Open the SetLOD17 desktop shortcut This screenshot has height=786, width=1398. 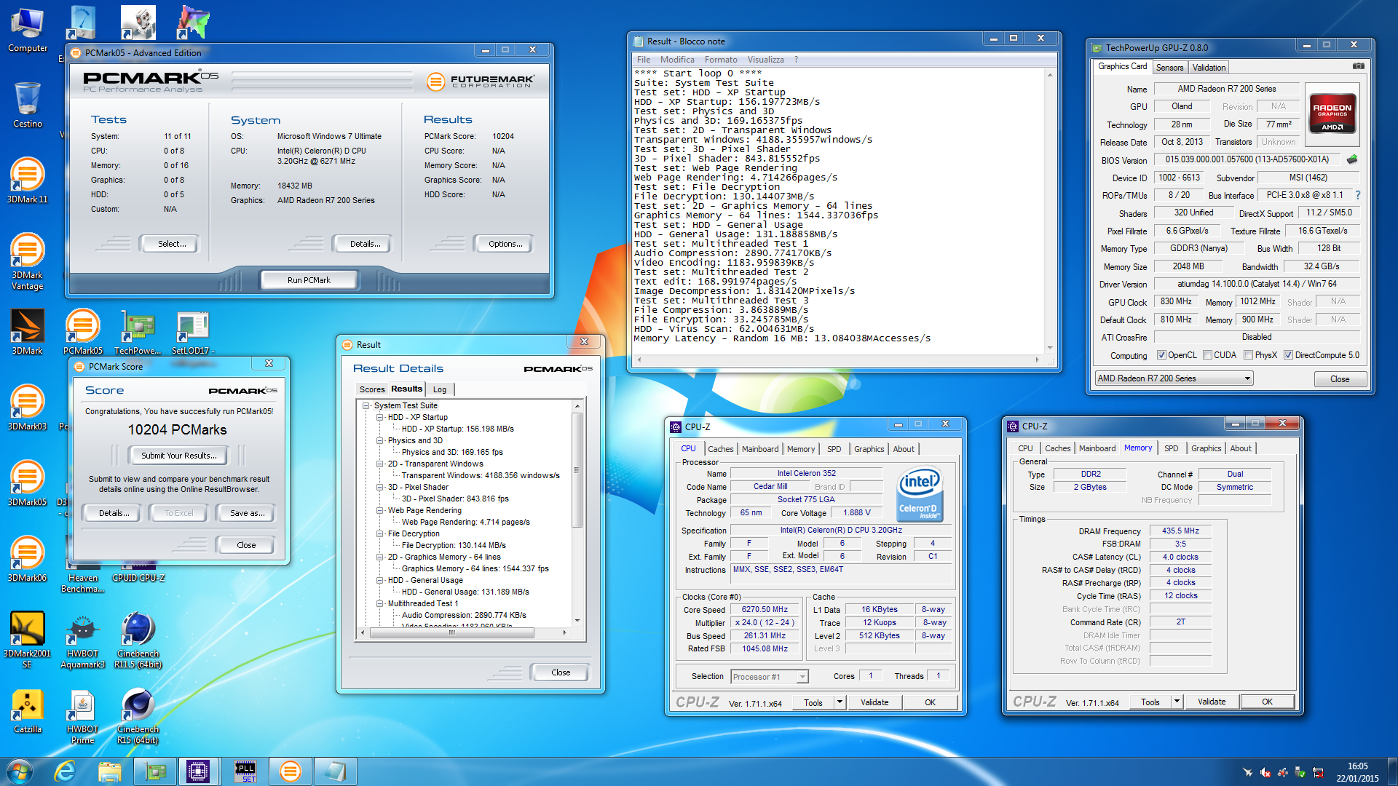[x=194, y=332]
